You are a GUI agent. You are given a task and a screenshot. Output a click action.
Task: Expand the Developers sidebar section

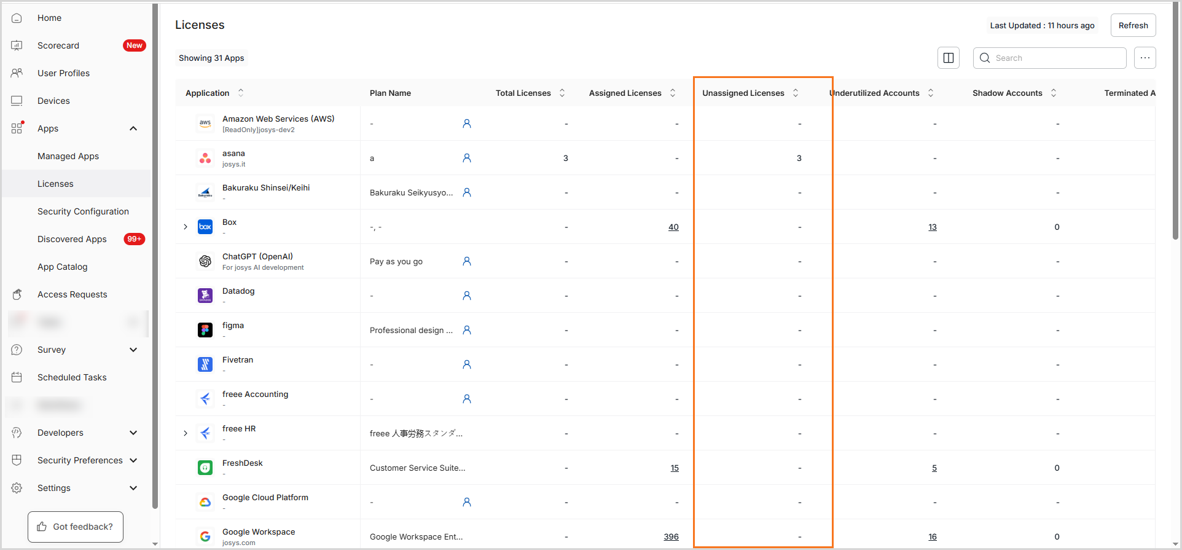coord(133,433)
